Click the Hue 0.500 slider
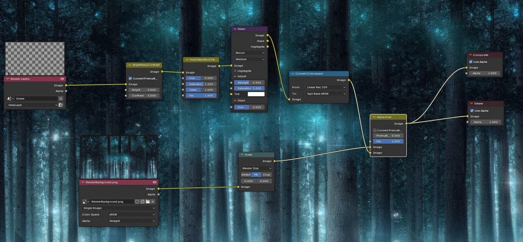 [x=201, y=78]
